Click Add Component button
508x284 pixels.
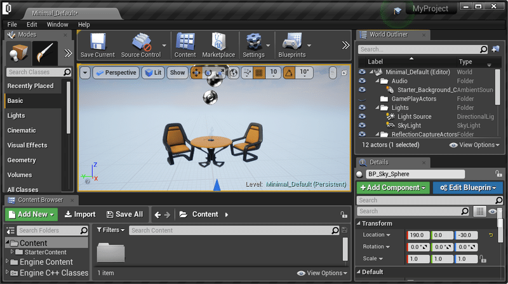point(393,187)
